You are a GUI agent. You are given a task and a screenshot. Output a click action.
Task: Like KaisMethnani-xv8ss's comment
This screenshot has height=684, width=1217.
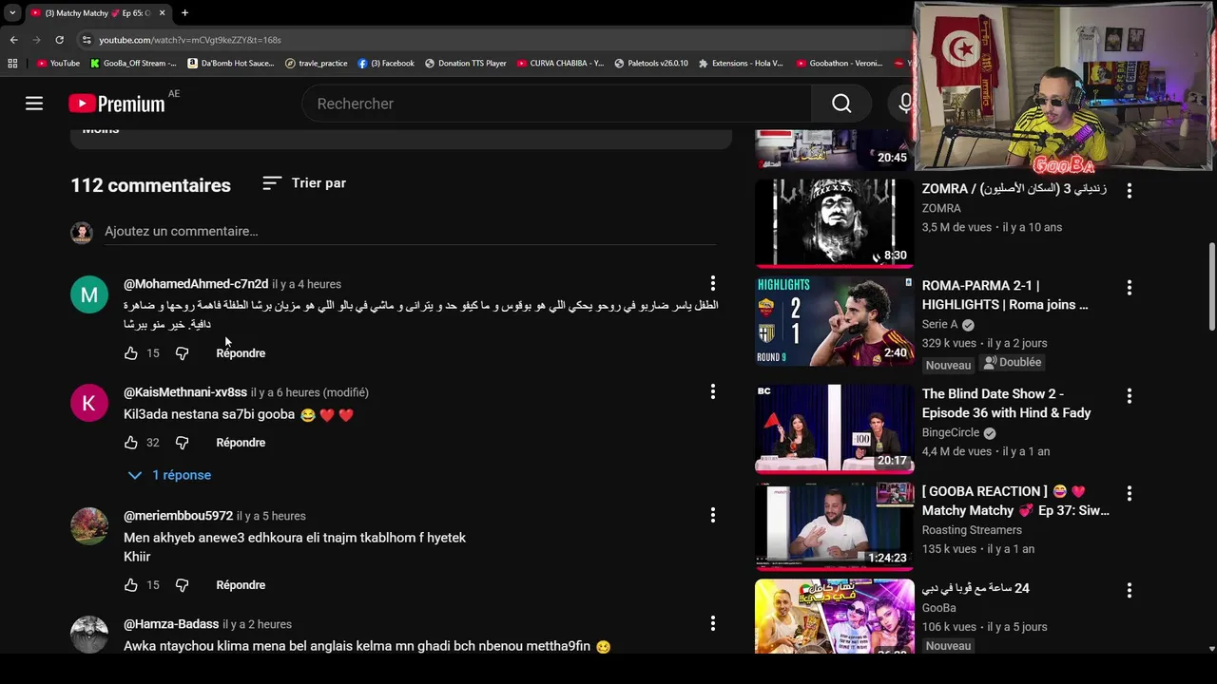(131, 443)
